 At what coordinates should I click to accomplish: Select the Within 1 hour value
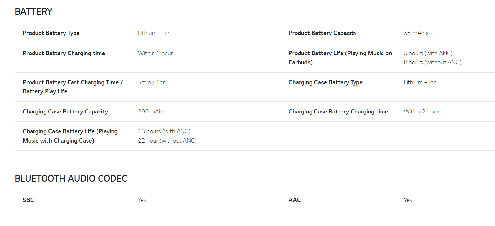pos(155,53)
